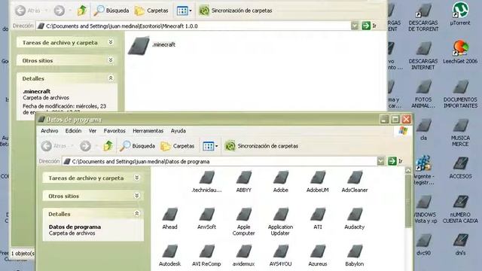Viewport: 482px width, 271px height.
Task: Open the Herramientas menu
Action: pos(148,131)
